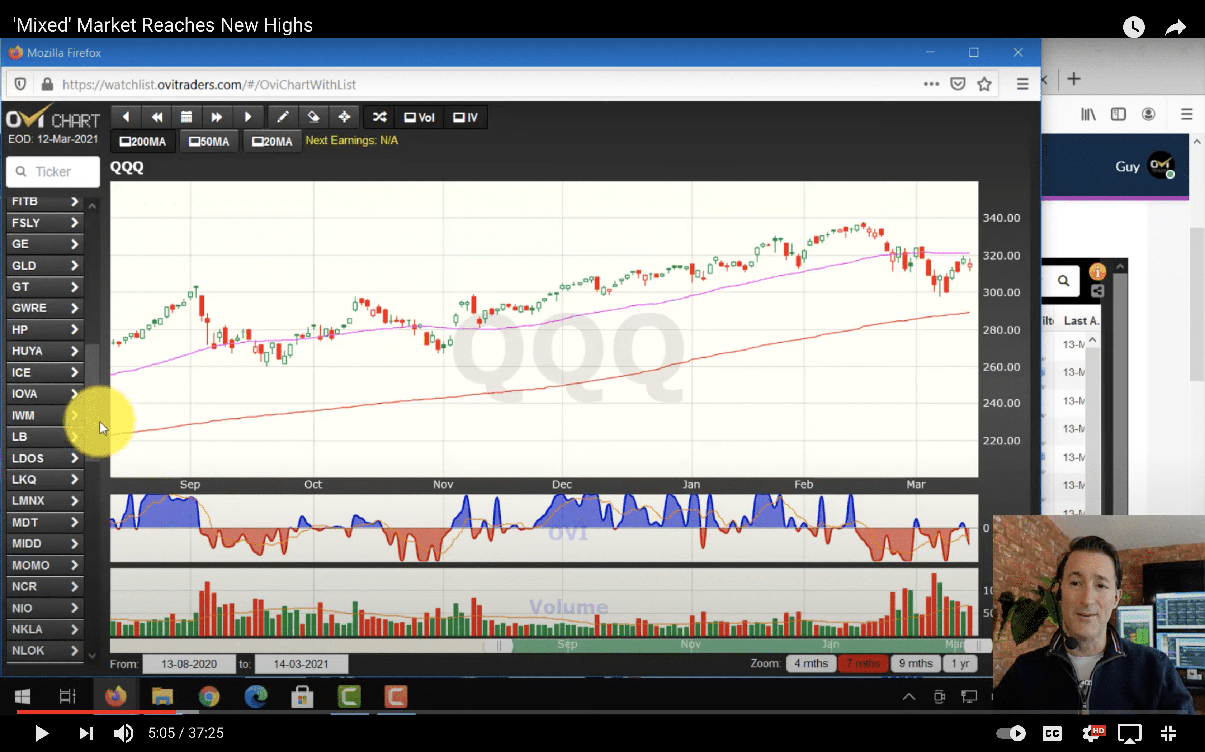Image resolution: width=1205 pixels, height=752 pixels.
Task: Click the Ticker search field
Action: coord(53,172)
